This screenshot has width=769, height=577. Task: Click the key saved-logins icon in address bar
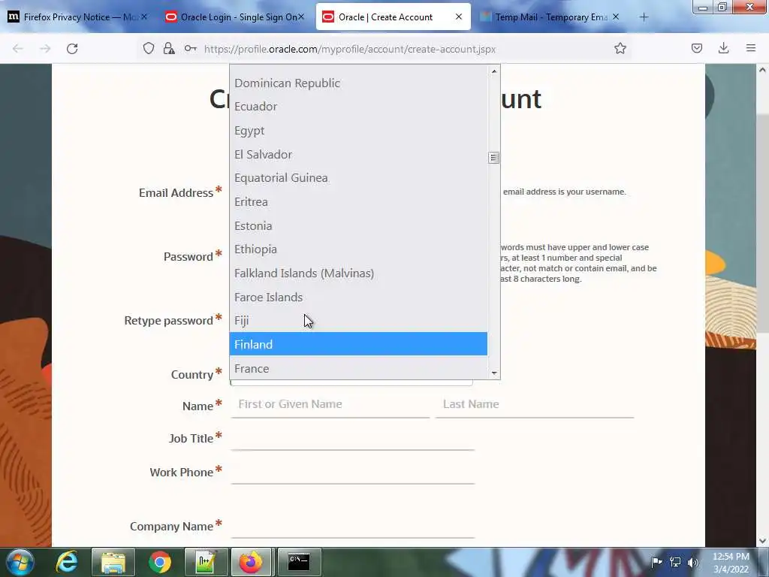(x=190, y=48)
